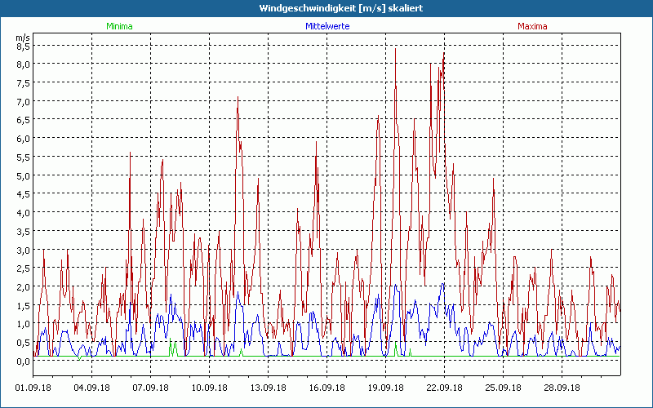Click the 22.09.18 date label
The width and height of the screenshot is (653, 408).
click(445, 388)
